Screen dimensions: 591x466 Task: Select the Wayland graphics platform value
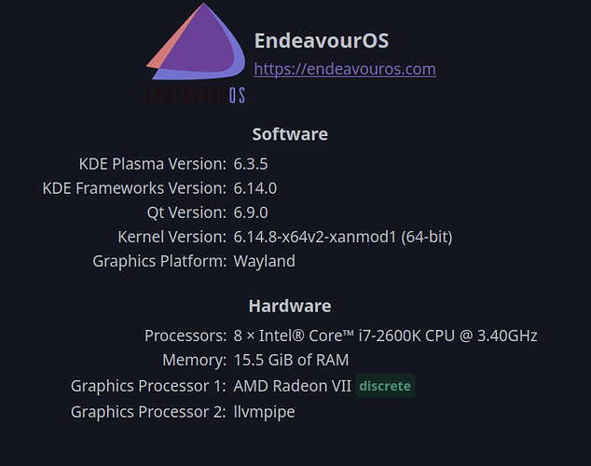pos(264,261)
